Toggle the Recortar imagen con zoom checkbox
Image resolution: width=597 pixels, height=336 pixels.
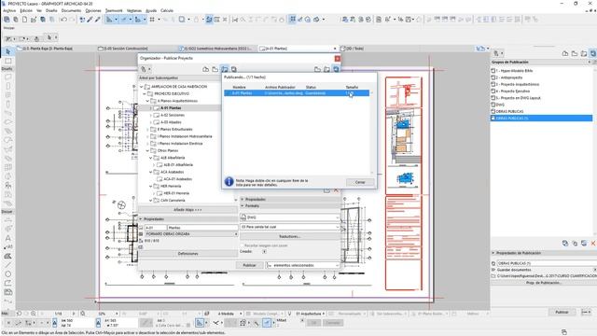tap(243, 245)
